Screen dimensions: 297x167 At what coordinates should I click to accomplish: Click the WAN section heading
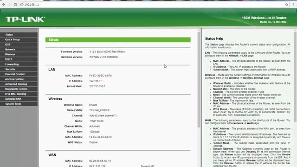52,155
